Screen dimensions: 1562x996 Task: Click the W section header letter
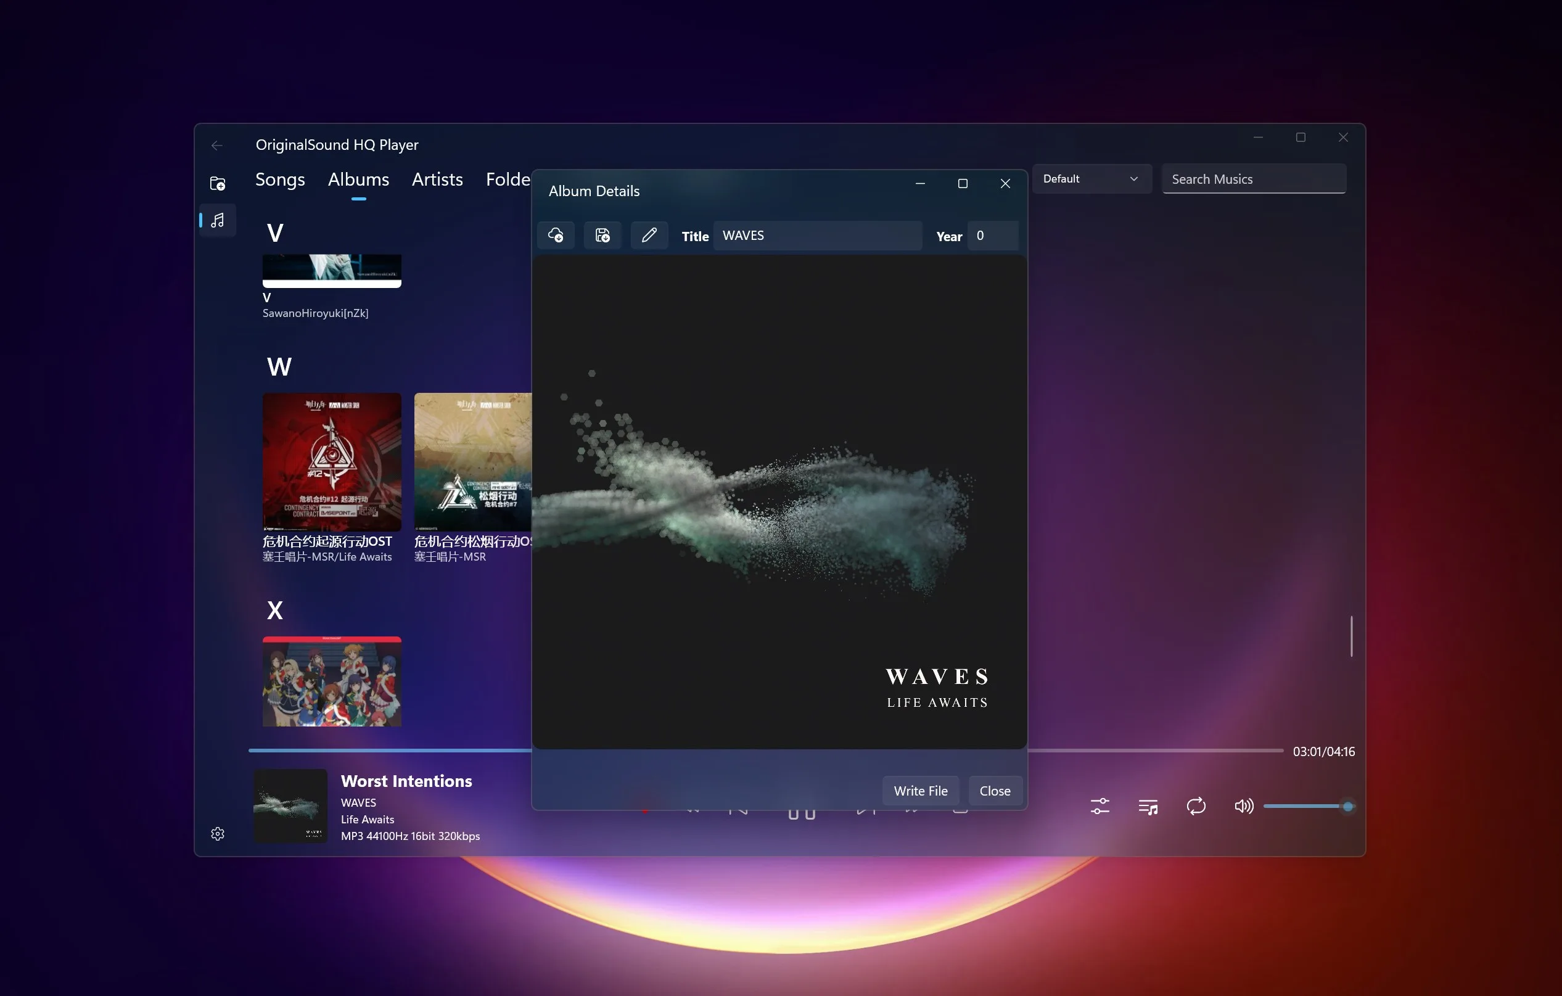pyautogui.click(x=279, y=367)
